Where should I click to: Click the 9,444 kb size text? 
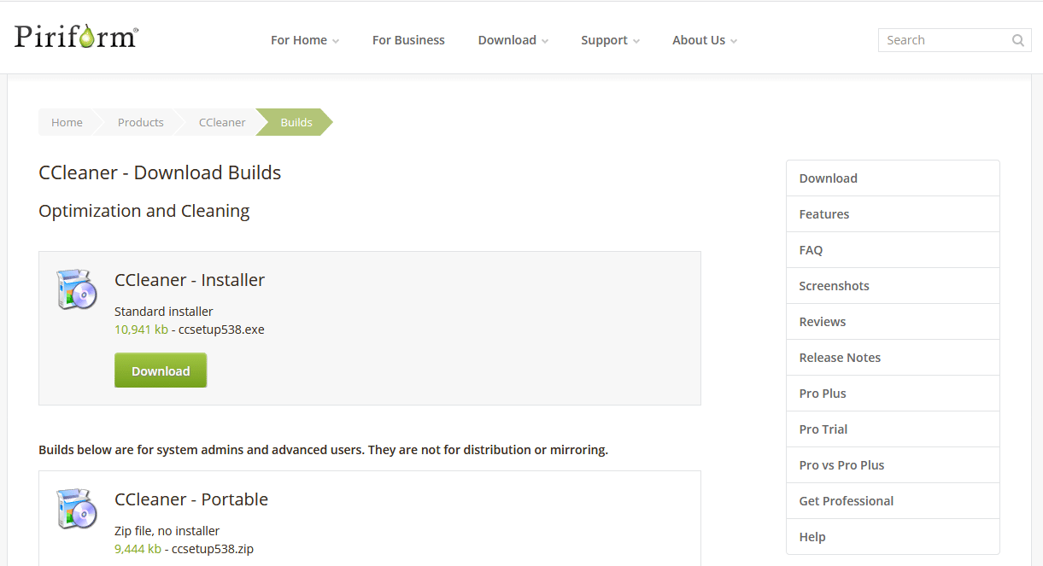[x=138, y=549]
